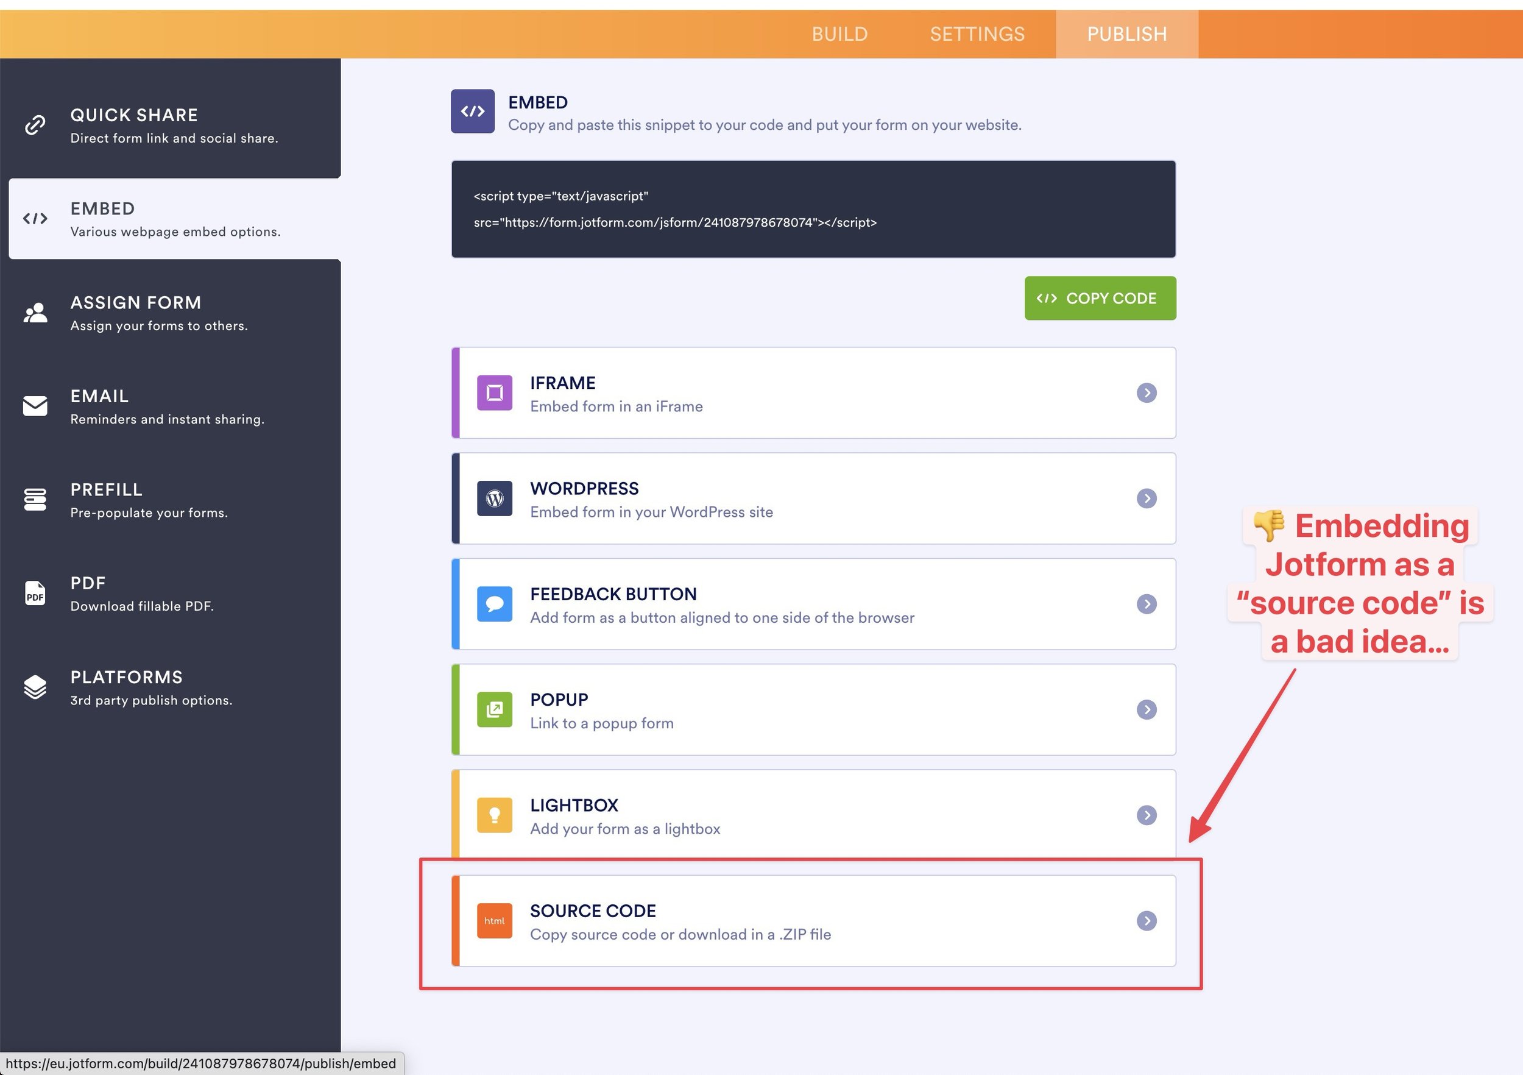Click the EMBED heading above code box
This screenshot has height=1075, width=1523.
tap(538, 102)
